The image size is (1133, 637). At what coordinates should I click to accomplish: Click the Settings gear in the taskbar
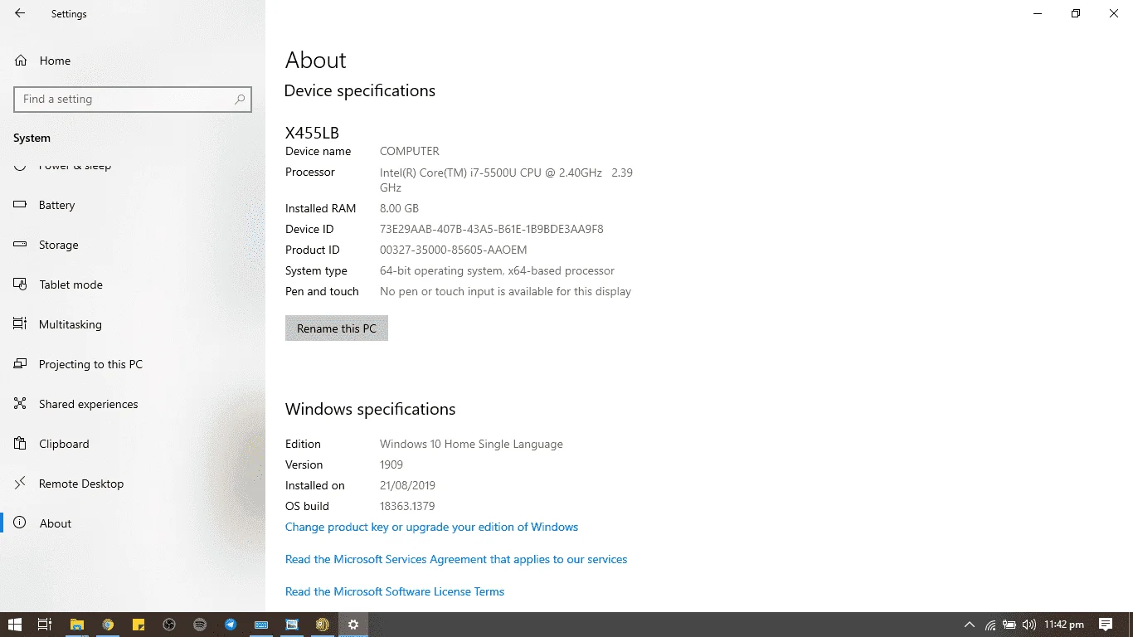[353, 625]
